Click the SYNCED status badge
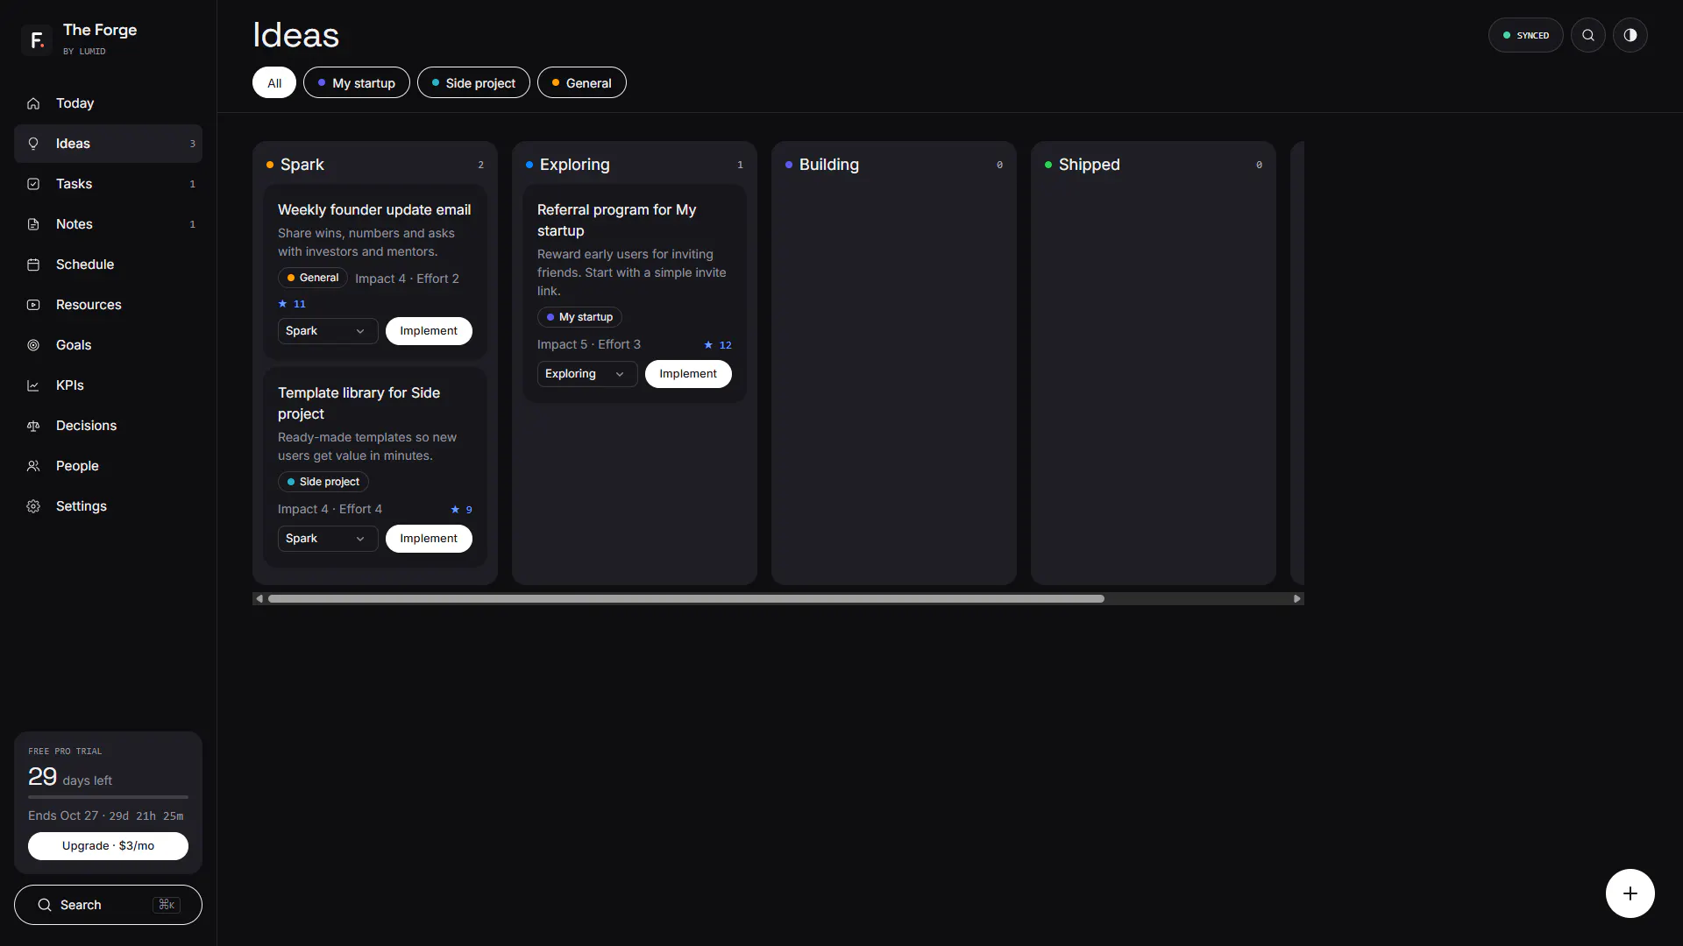Viewport: 1683px width, 946px height. [1525, 35]
